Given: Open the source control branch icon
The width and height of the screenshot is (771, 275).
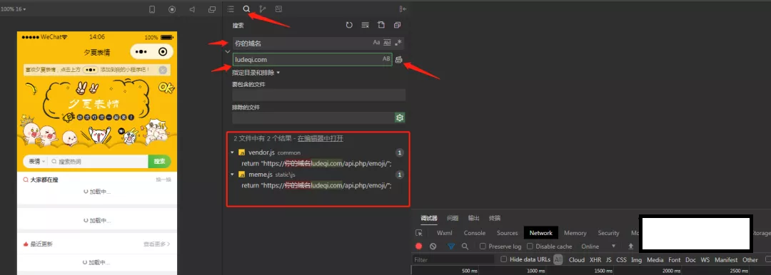Looking at the screenshot, I should point(263,9).
